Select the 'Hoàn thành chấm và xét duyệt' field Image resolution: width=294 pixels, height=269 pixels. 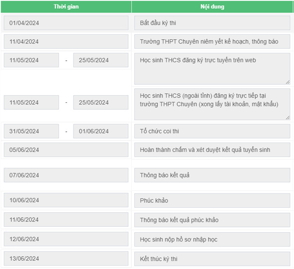point(212,149)
